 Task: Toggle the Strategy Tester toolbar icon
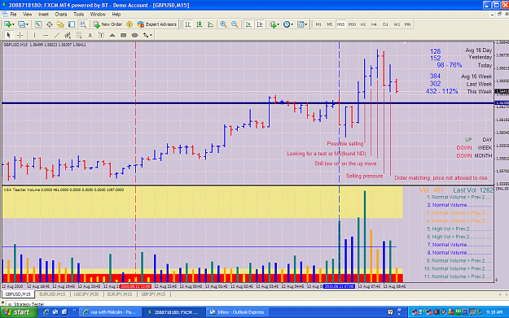(x=83, y=24)
